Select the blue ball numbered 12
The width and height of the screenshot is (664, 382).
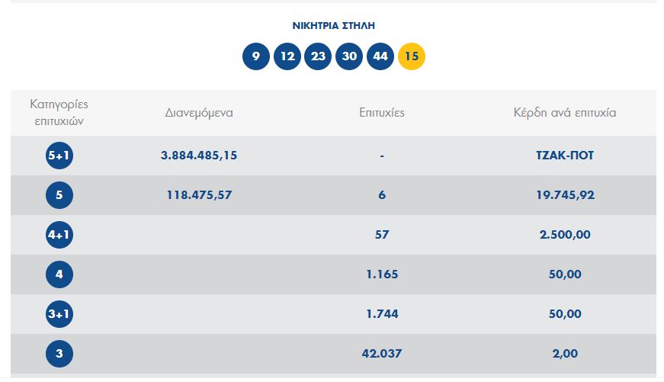click(287, 56)
